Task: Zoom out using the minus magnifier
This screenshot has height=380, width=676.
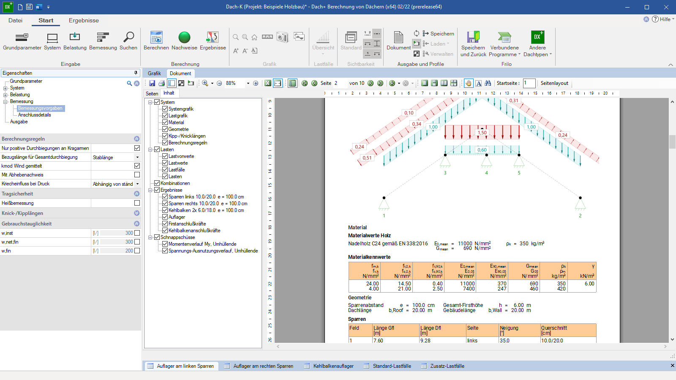Action: click(x=219, y=83)
